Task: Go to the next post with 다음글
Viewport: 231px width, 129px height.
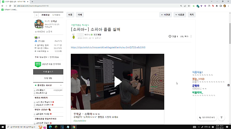Action: [180, 15]
